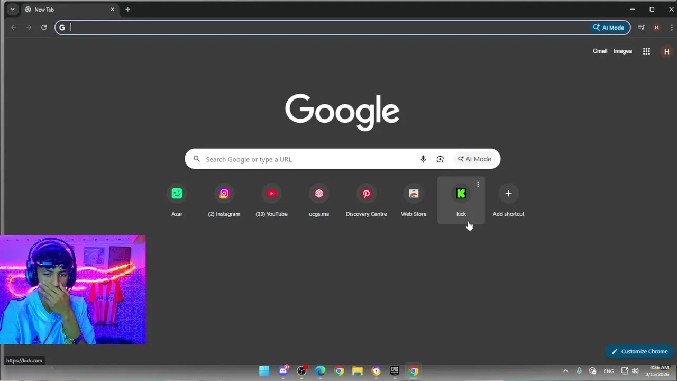Viewport: 677px width, 381px height.
Task: Click Customize Chrome button
Action: click(640, 351)
